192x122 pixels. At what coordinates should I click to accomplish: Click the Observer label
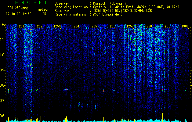[62, 3]
